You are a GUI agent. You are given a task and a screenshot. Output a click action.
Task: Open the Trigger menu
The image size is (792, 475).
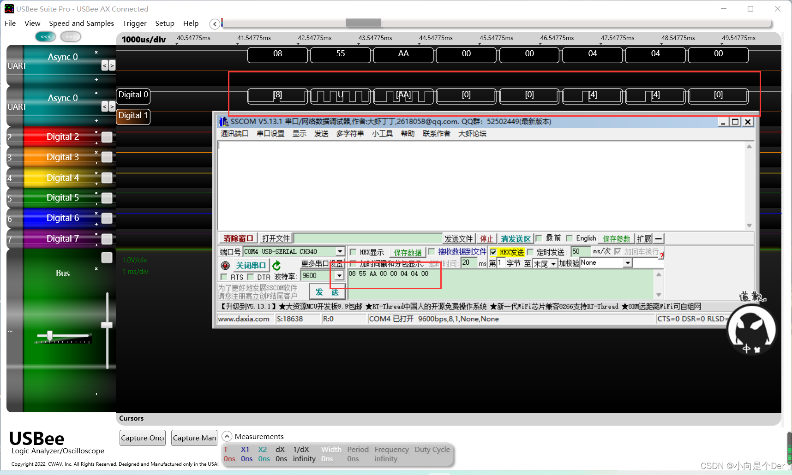[134, 24]
